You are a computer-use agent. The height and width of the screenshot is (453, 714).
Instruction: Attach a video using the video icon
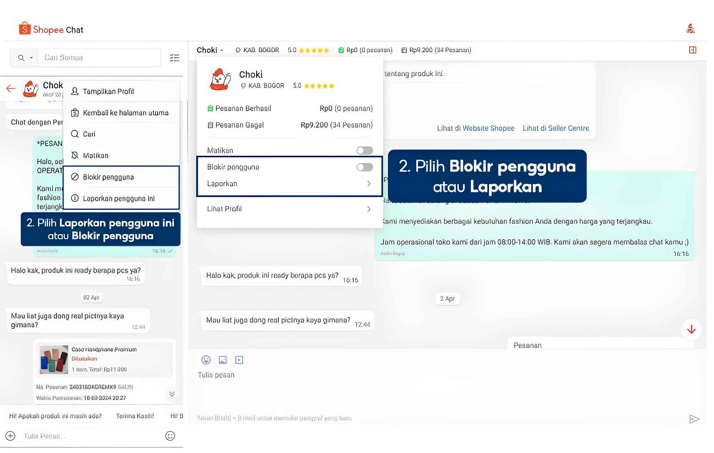239,360
